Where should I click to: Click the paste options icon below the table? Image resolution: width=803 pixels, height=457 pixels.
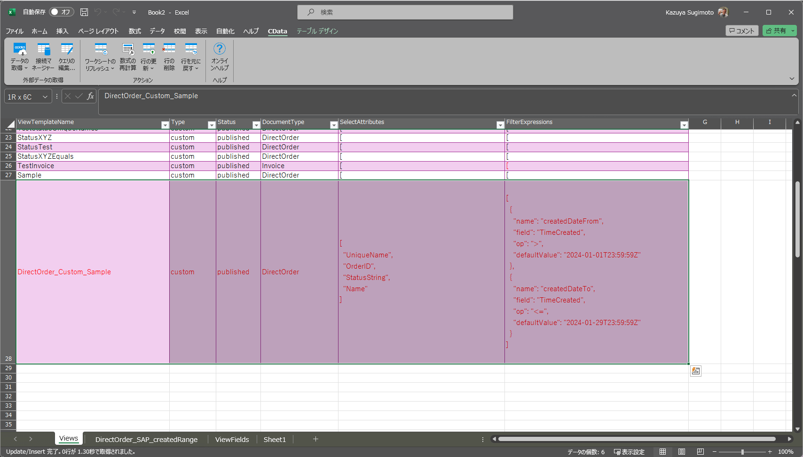click(696, 371)
